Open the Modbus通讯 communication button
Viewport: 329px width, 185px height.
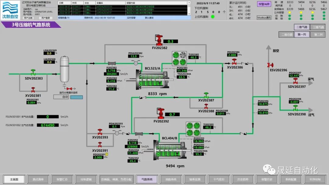[264, 18]
